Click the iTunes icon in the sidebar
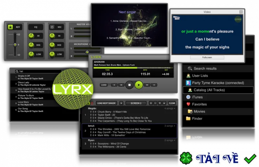The image size is (259, 167). click(x=188, y=97)
